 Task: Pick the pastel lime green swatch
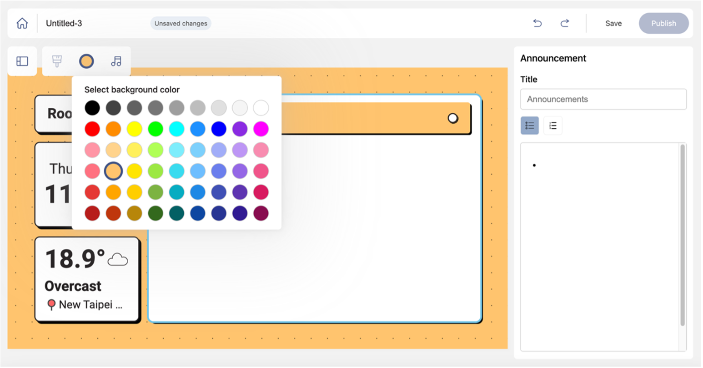(x=156, y=150)
